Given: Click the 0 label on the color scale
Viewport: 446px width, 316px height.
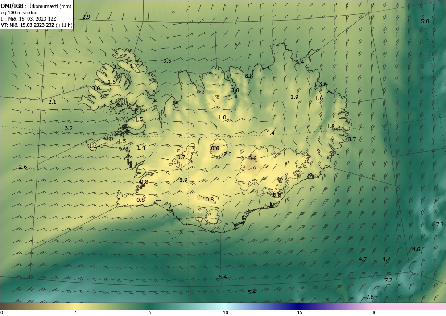Looking at the screenshot, I should (x=2, y=313).
